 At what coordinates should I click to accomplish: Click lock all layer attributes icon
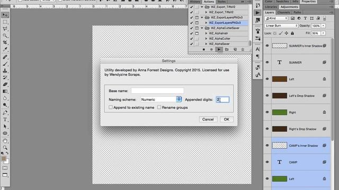(x=292, y=33)
